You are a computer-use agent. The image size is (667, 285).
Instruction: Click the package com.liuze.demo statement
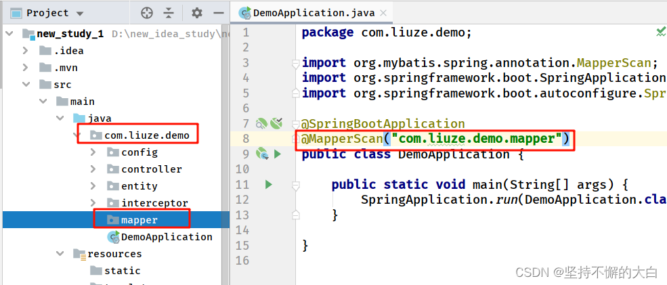(x=387, y=32)
